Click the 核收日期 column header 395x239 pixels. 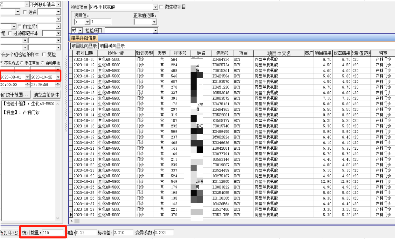(85, 53)
